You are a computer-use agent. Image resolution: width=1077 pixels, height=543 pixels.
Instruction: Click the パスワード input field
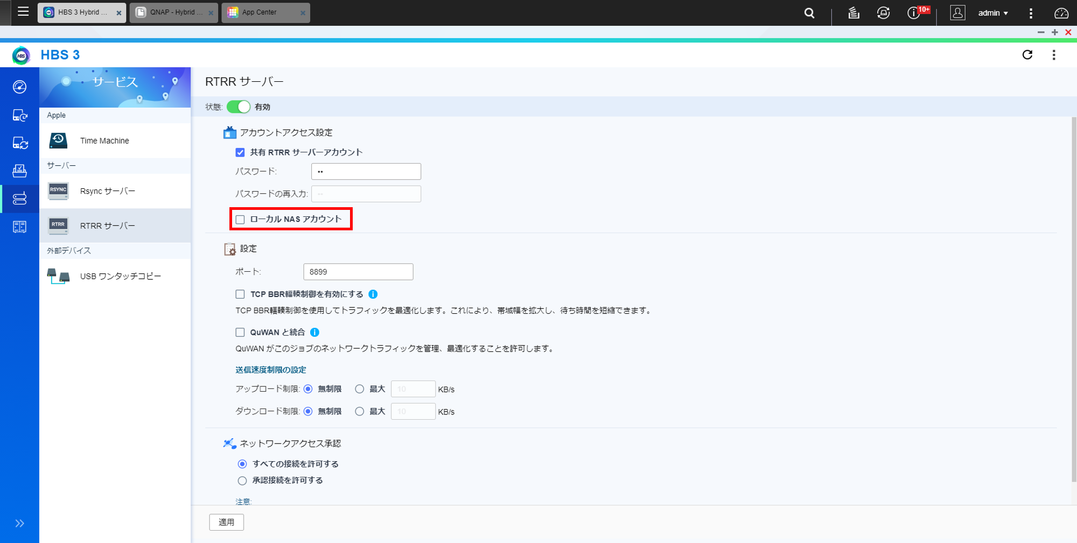[x=366, y=171]
